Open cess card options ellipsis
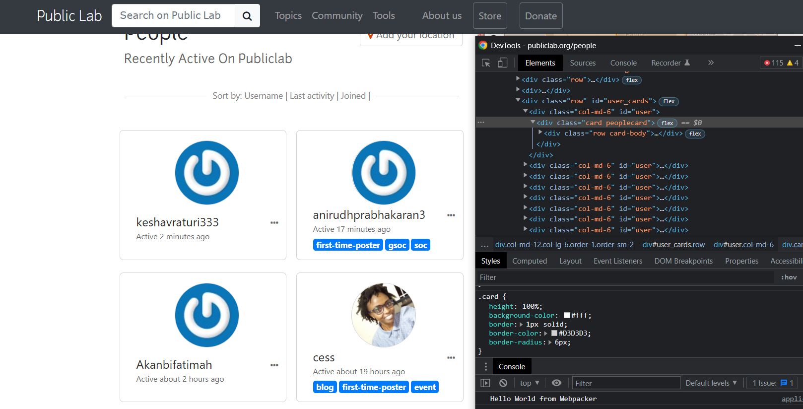 [451, 358]
